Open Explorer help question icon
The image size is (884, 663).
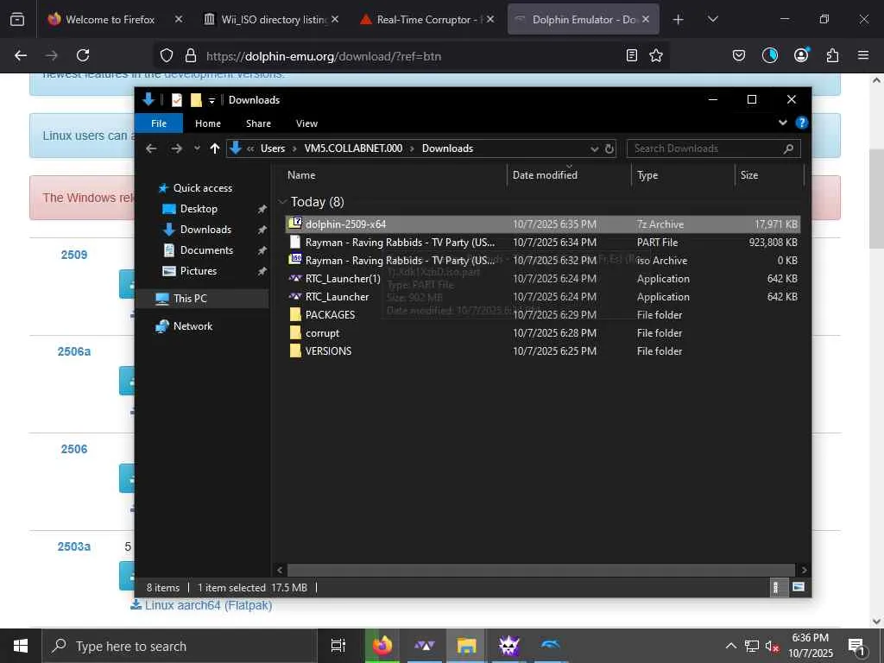(801, 123)
